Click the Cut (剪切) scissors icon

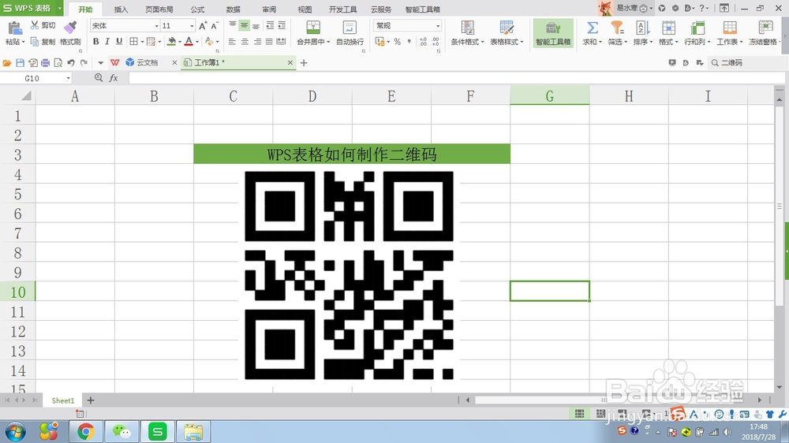tap(35, 25)
